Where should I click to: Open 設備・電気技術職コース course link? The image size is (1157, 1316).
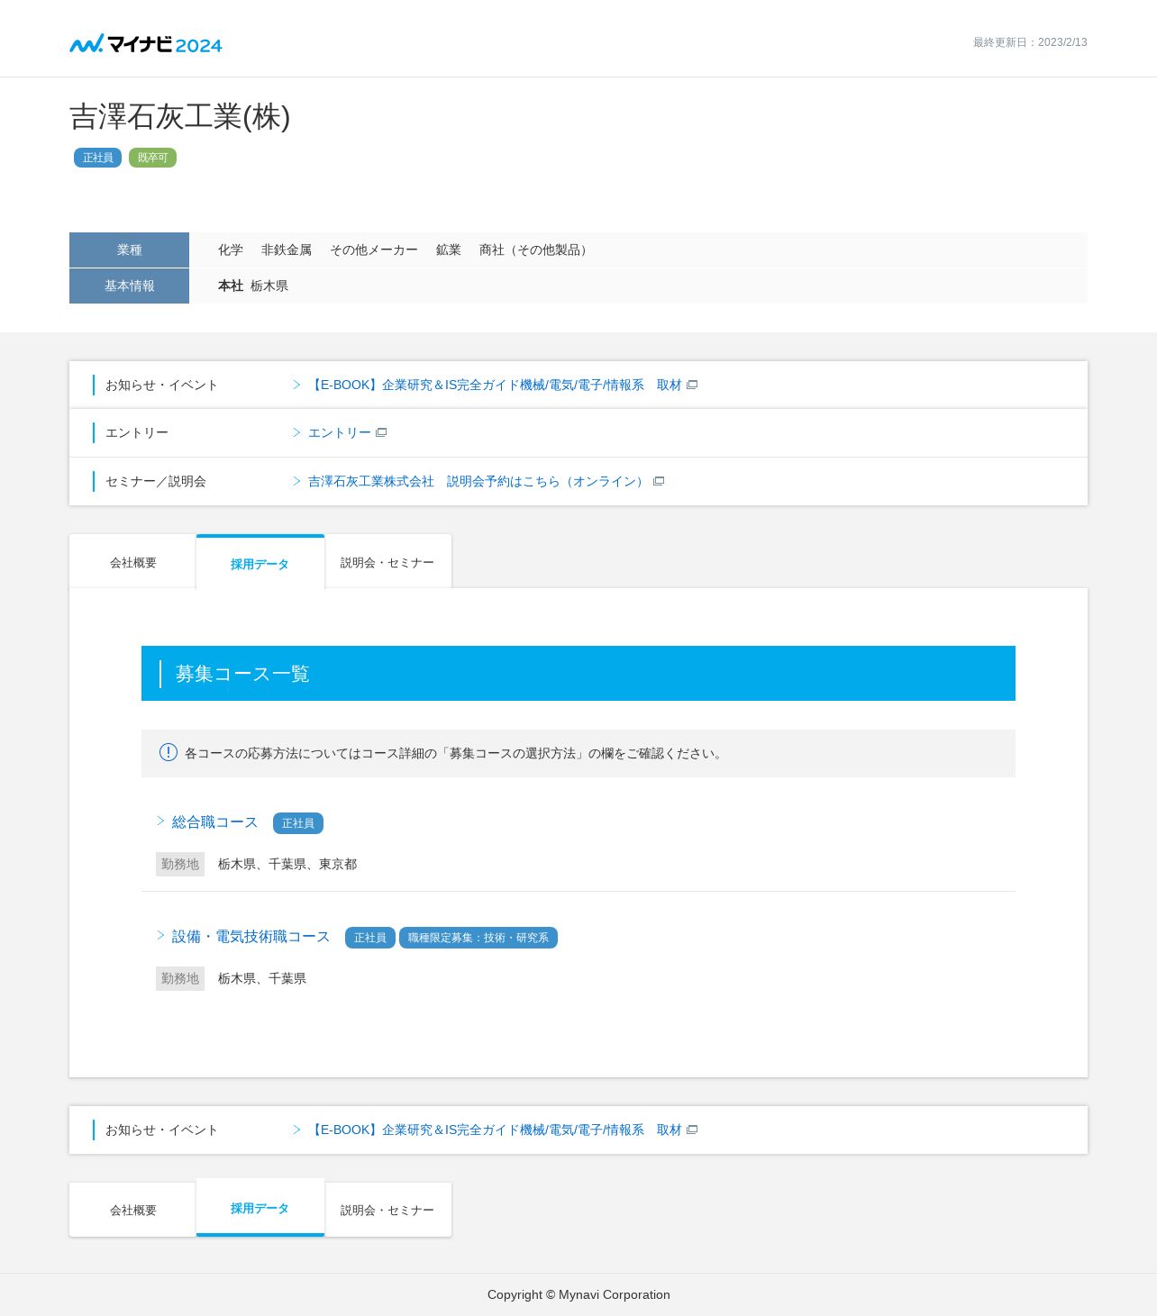pyautogui.click(x=251, y=936)
